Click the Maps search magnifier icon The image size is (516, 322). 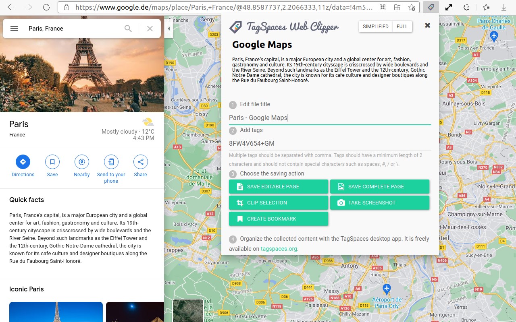click(x=128, y=29)
